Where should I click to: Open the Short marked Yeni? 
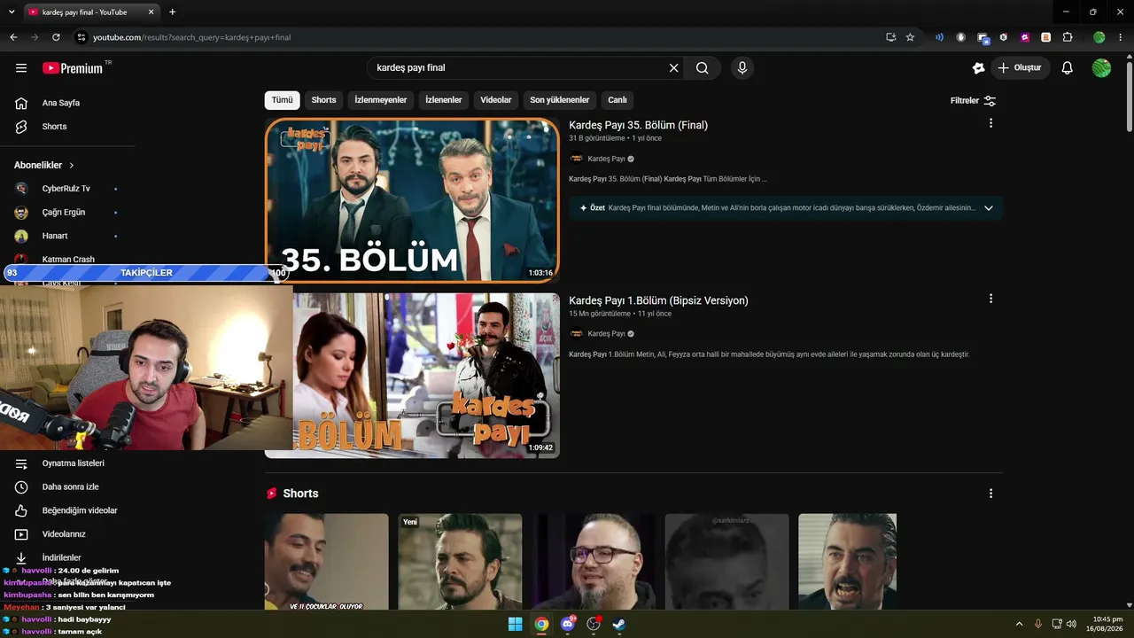460,562
